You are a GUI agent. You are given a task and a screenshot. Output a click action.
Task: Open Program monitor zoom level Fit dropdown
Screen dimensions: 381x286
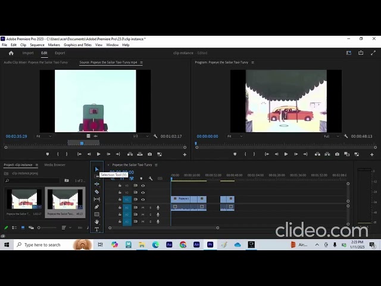point(235,136)
